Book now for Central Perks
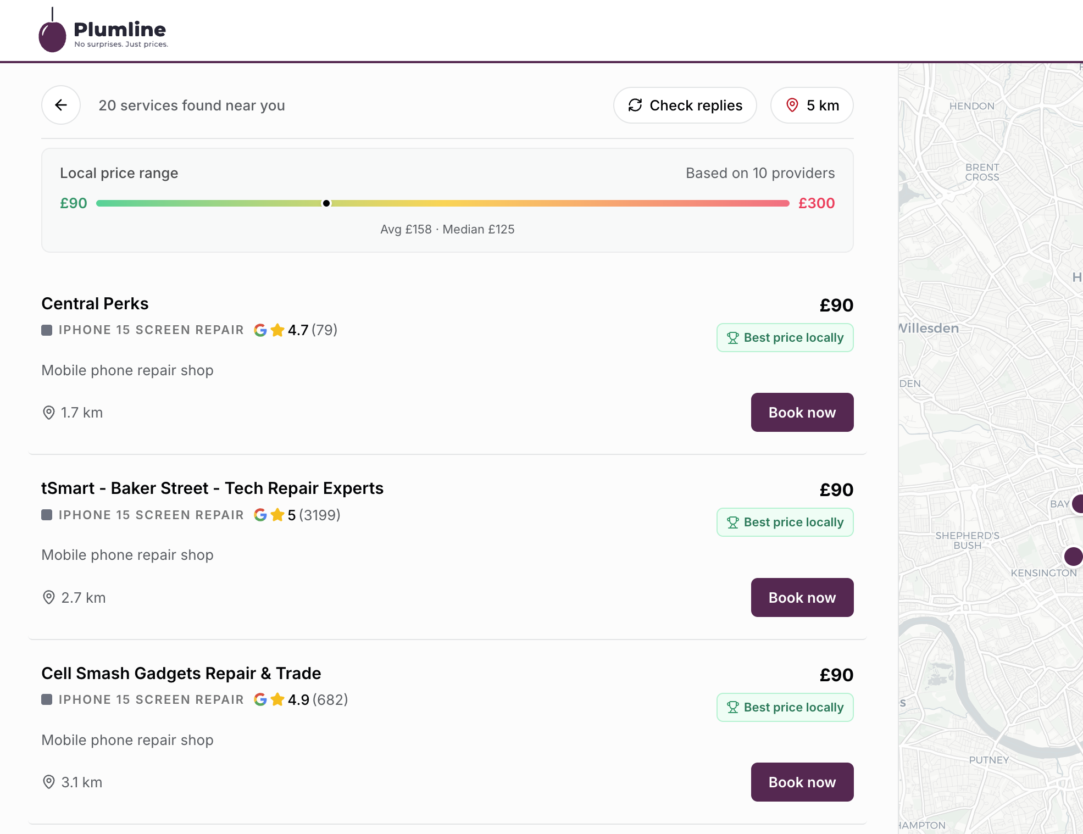Image resolution: width=1083 pixels, height=834 pixels. 802,413
